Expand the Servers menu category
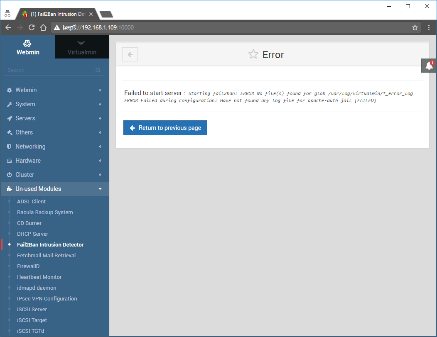The width and height of the screenshot is (437, 337). 55,118
